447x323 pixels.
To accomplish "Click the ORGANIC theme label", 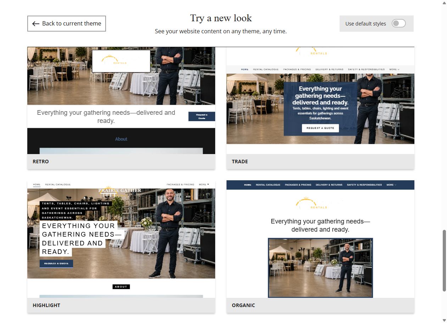I will coord(244,305).
